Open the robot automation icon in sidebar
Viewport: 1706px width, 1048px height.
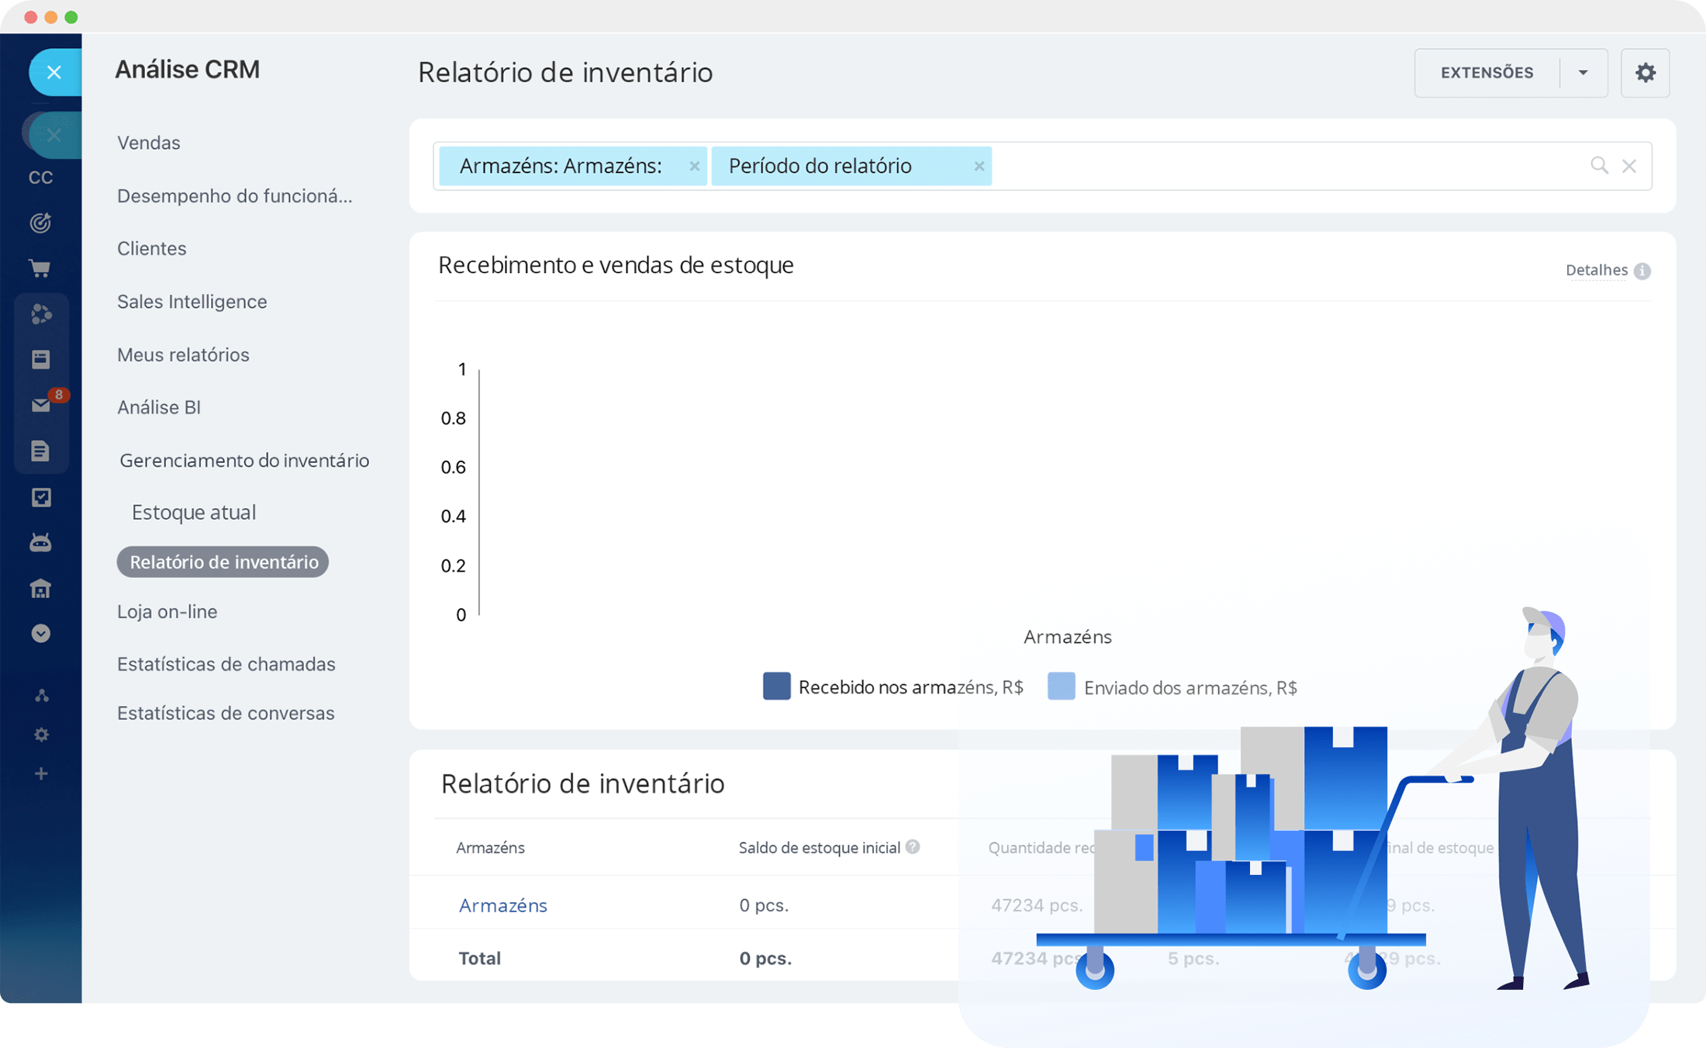pyautogui.click(x=40, y=542)
